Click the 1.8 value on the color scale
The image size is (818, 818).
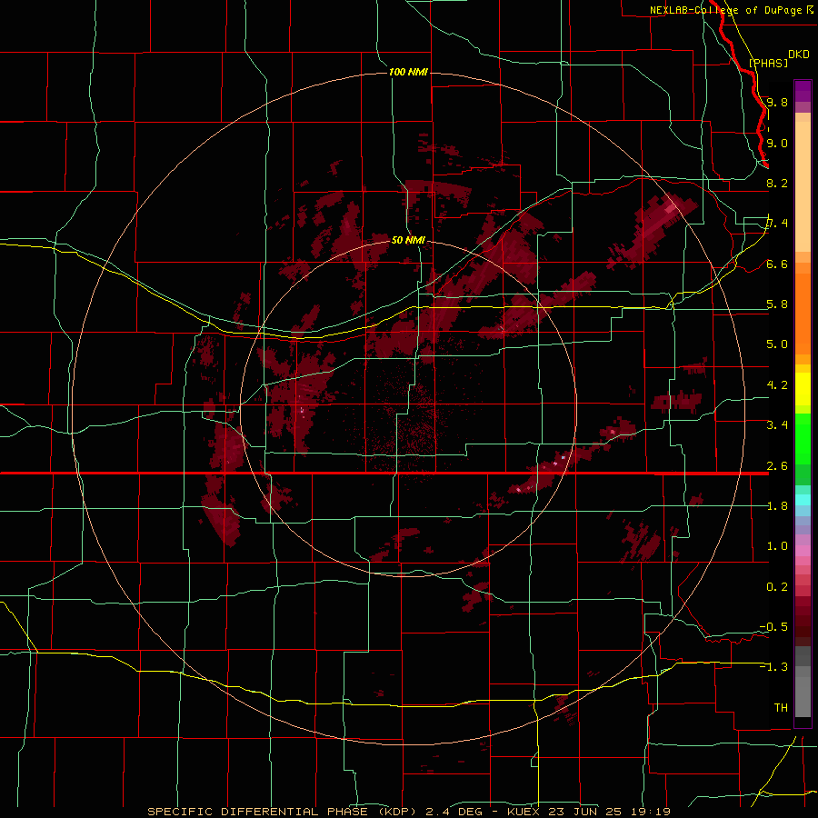[777, 506]
